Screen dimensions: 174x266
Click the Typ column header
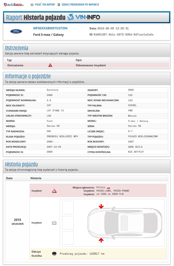(x=9, y=60)
